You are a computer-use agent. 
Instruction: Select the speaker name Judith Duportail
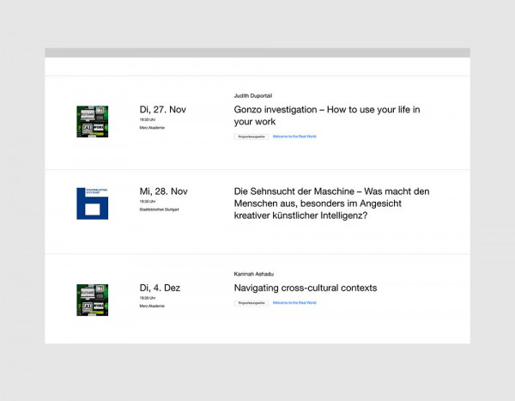[x=258, y=95]
